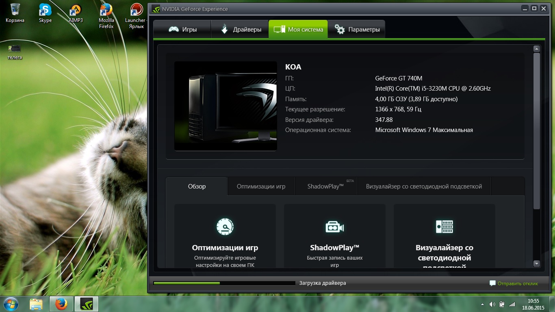The height and width of the screenshot is (312, 555).
Task: Click scrollbar down arrow in system panel
Action: [x=536, y=264]
